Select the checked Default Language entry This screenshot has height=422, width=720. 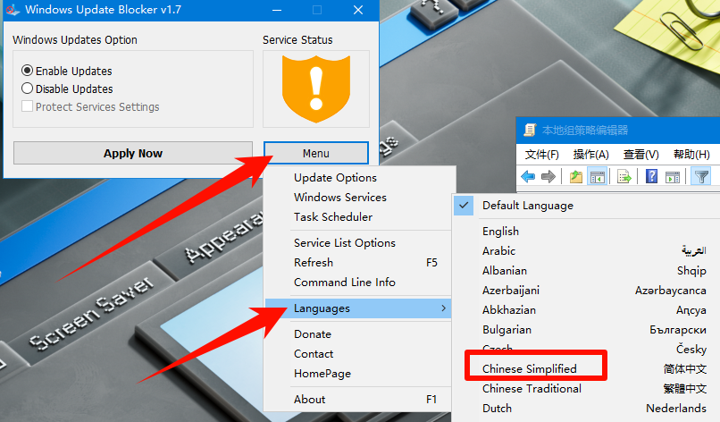click(x=587, y=206)
